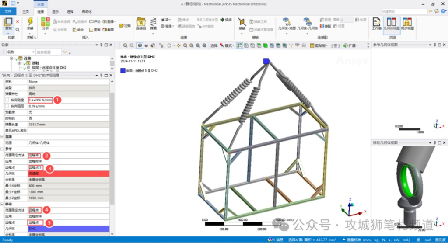
Task: Click the 注释 annotation button
Action: (125, 26)
